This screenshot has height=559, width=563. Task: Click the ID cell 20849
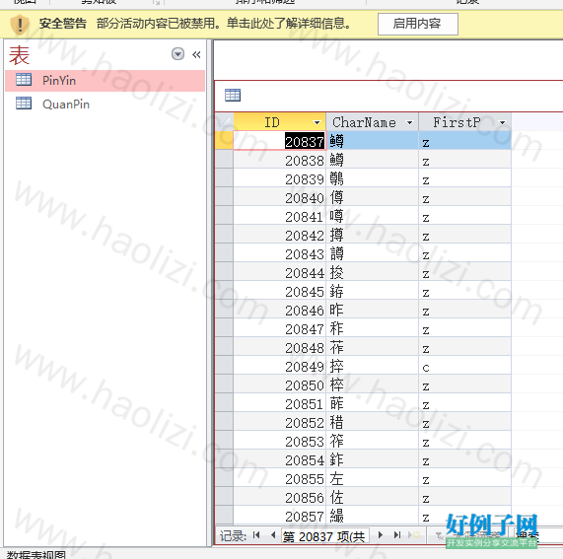click(280, 366)
